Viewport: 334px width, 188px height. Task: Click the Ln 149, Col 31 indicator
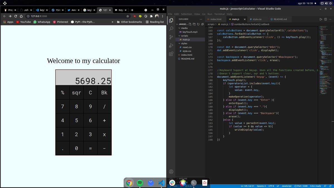(247, 186)
